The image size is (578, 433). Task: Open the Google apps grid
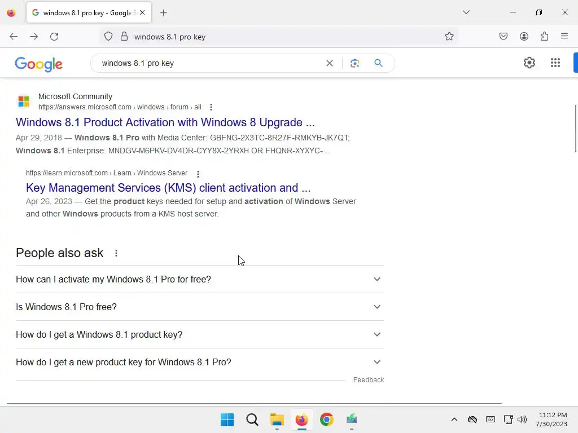point(555,63)
